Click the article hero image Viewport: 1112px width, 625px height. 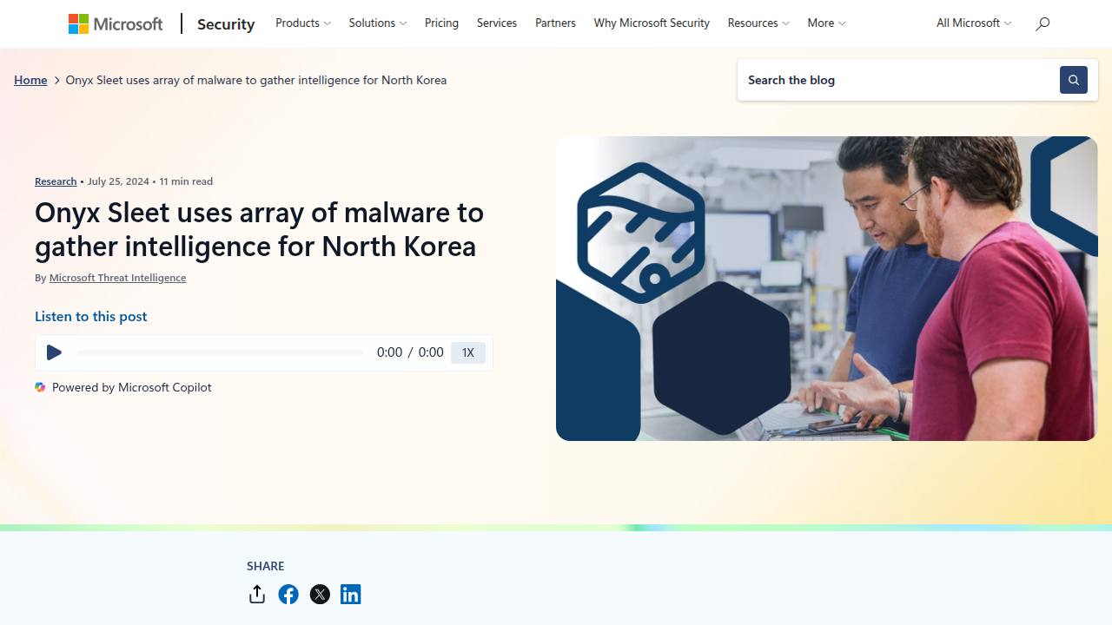[x=827, y=288]
